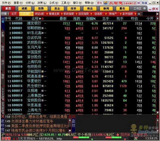Click the 债券 button

[73, 8]
